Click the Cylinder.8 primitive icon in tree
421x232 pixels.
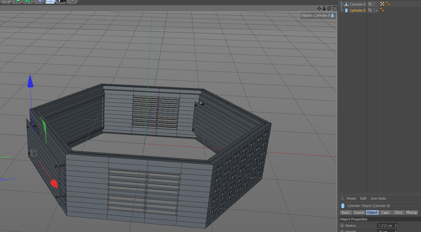coord(346,10)
